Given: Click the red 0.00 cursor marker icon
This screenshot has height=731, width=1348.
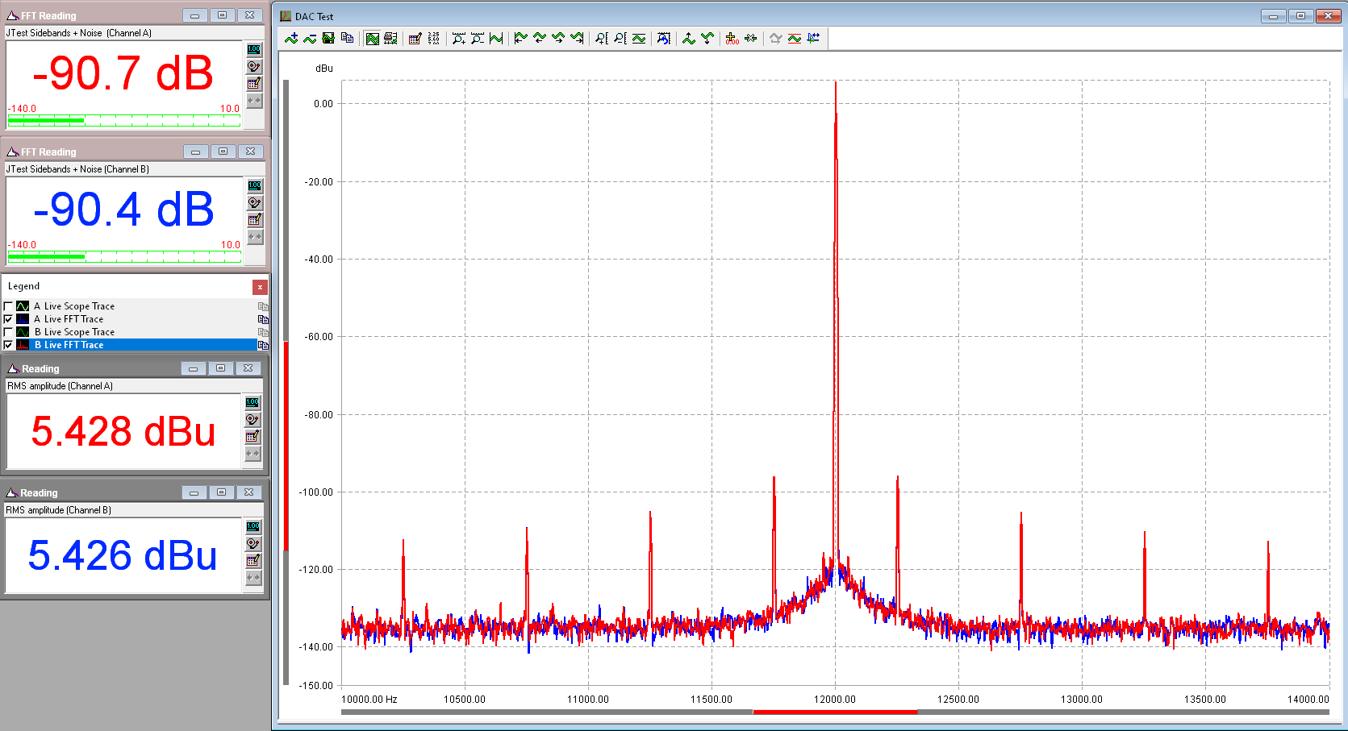Looking at the screenshot, I should pyautogui.click(x=732, y=38).
